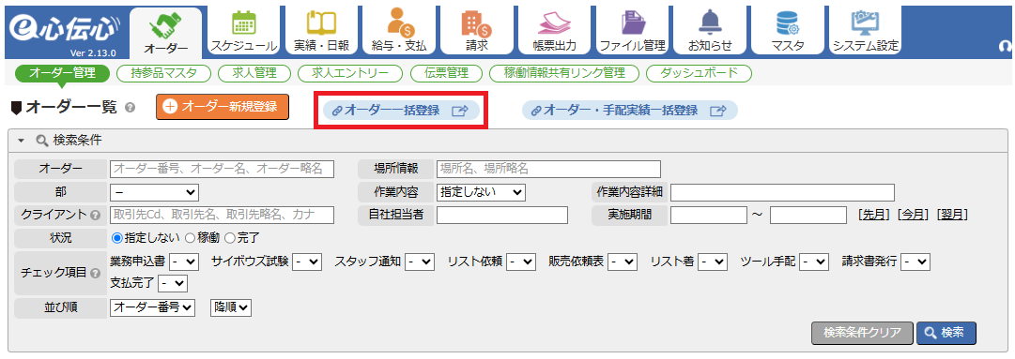The image size is (1015, 359).
Task: Focus the クライアント search field
Action: click(222, 215)
